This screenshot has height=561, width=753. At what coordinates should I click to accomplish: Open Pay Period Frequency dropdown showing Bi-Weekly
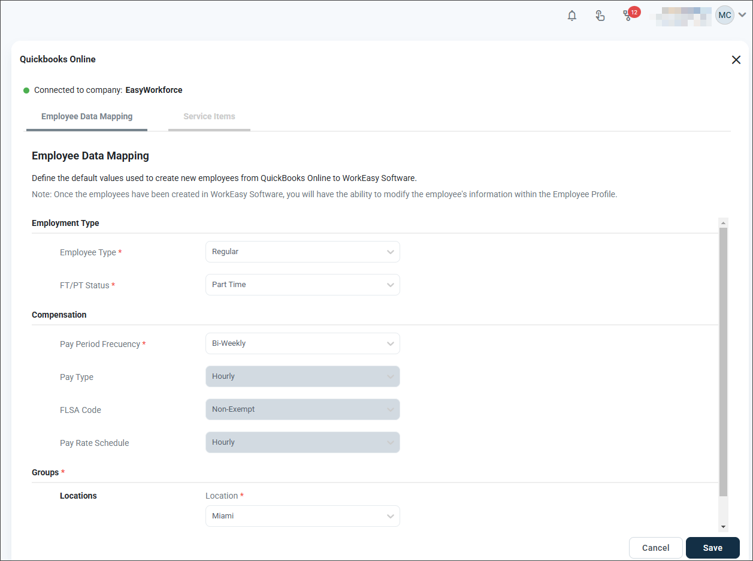point(303,343)
